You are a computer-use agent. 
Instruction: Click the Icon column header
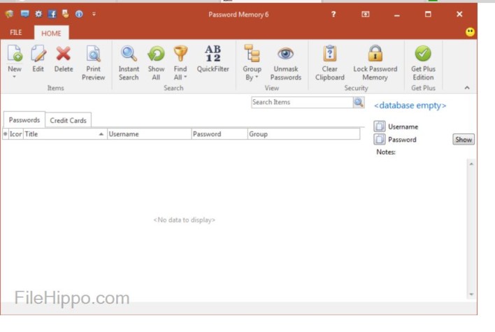16,134
